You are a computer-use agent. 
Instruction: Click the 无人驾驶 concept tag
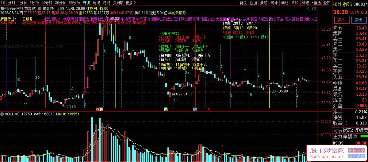pos(291,19)
